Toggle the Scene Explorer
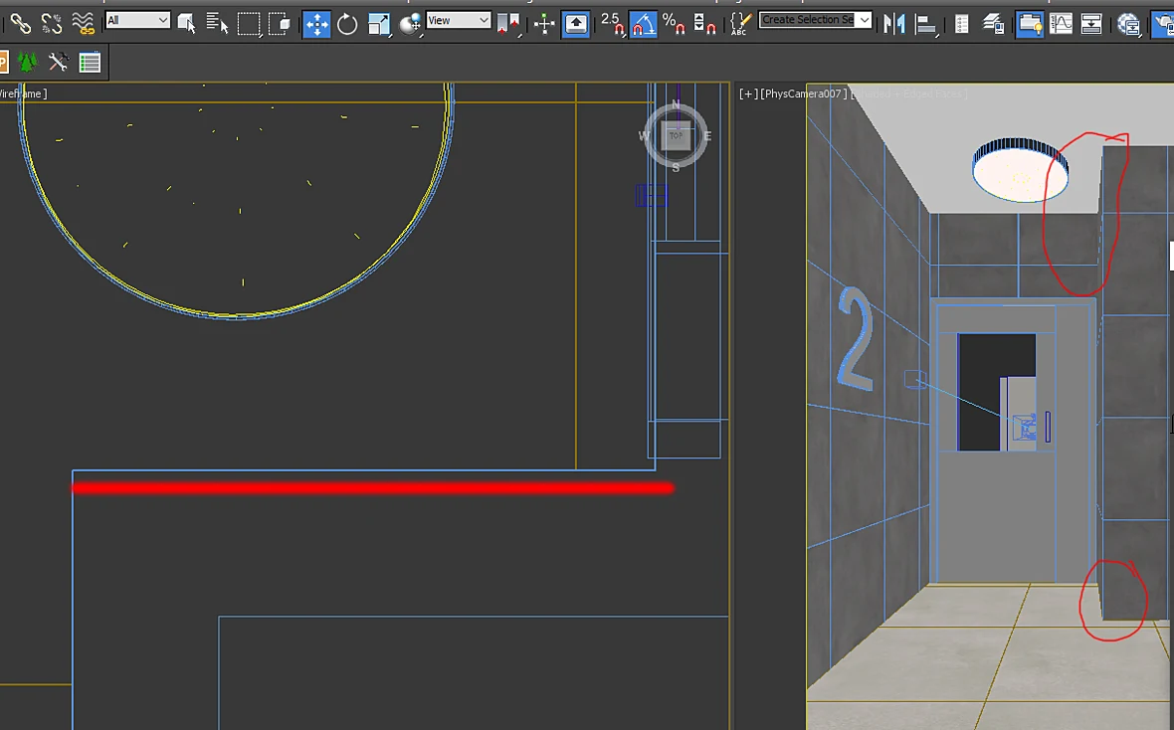This screenshot has width=1174, height=730. coord(962,24)
